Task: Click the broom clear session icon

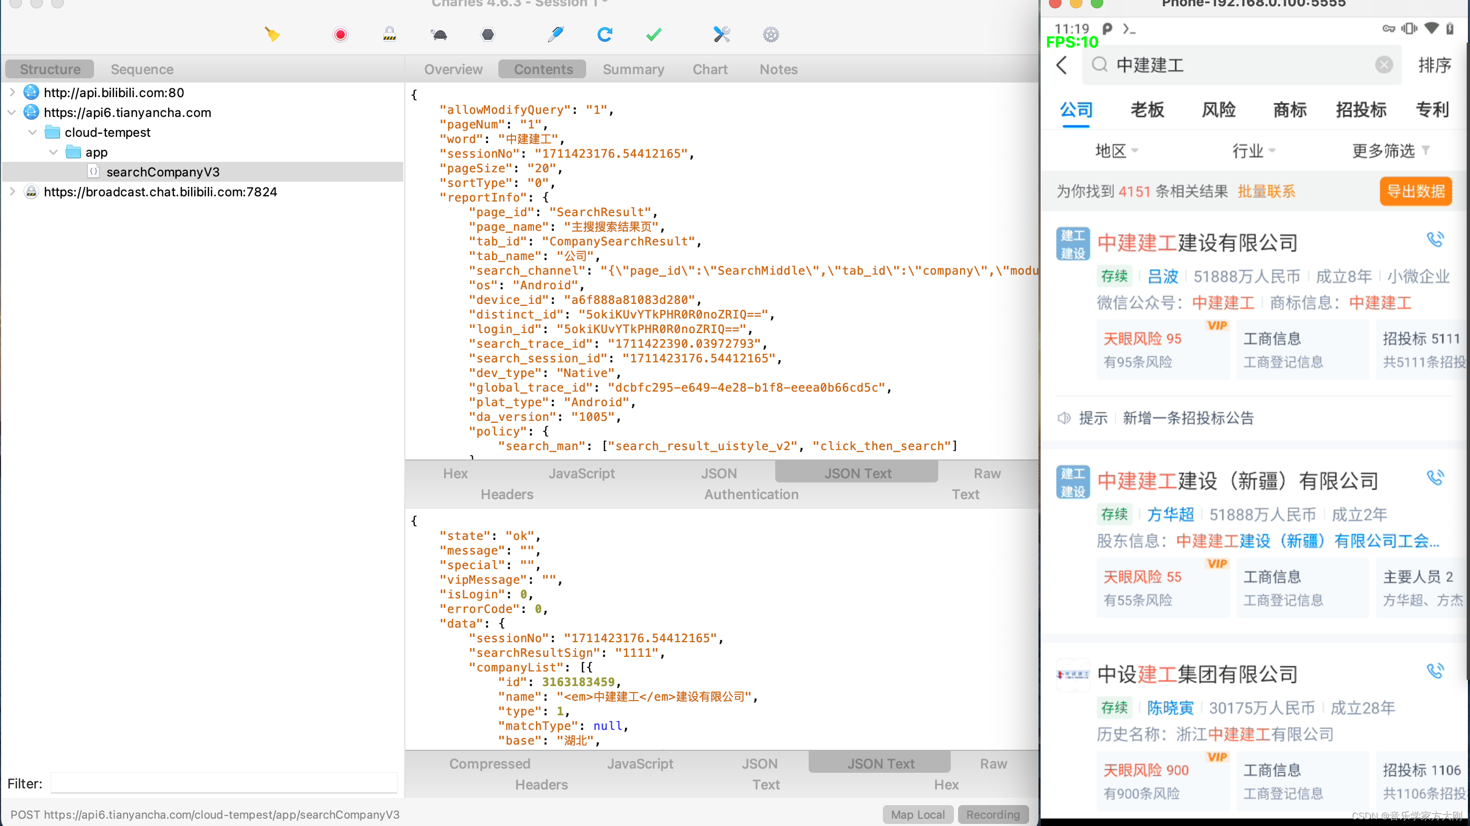Action: [272, 35]
